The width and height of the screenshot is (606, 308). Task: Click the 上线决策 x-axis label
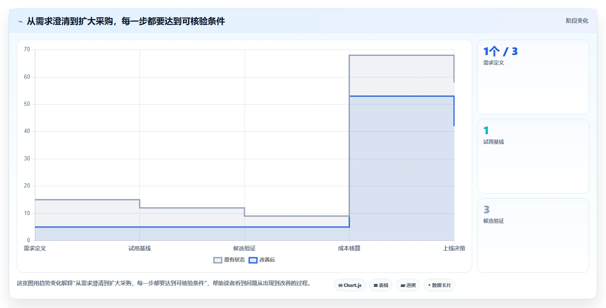(x=454, y=248)
